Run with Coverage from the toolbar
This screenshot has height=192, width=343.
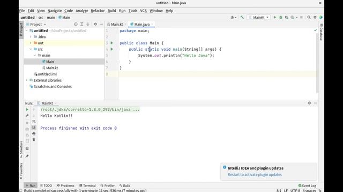[x=287, y=17]
